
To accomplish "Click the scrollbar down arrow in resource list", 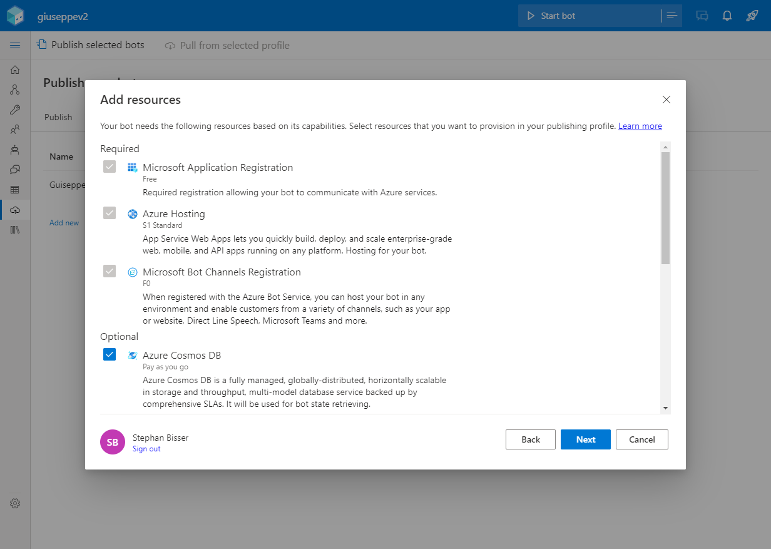I will tap(665, 408).
